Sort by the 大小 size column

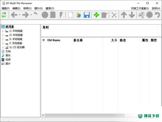pos(114,40)
